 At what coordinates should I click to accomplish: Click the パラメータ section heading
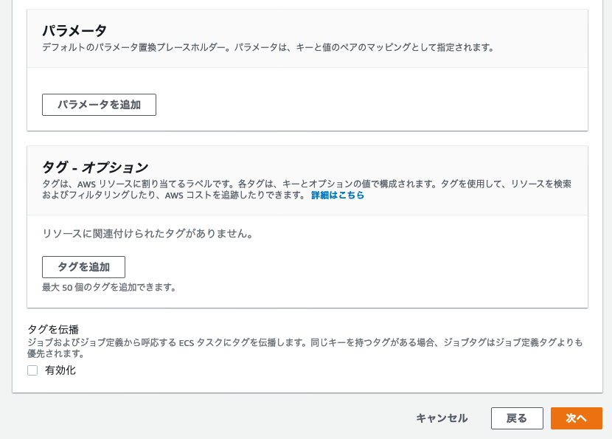pyautogui.click(x=74, y=30)
